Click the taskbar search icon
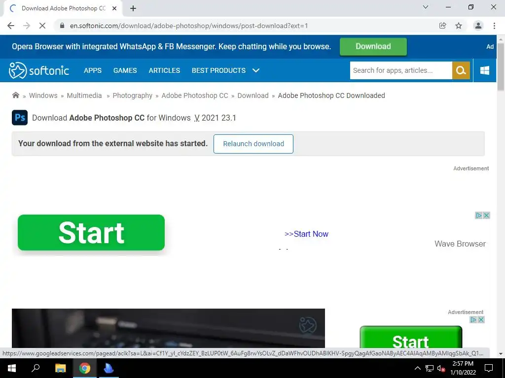The image size is (505, 378). coord(36,368)
